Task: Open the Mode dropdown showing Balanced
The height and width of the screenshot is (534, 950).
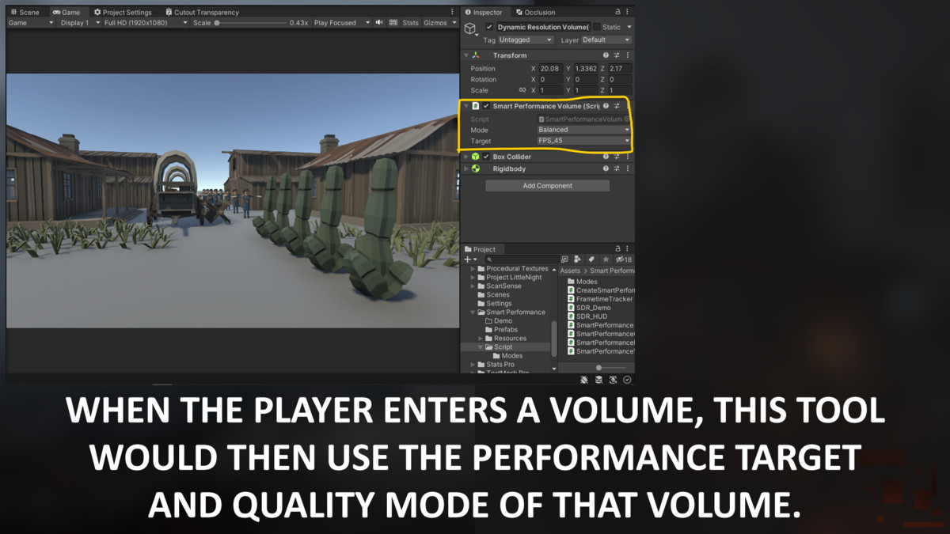Action: point(583,130)
